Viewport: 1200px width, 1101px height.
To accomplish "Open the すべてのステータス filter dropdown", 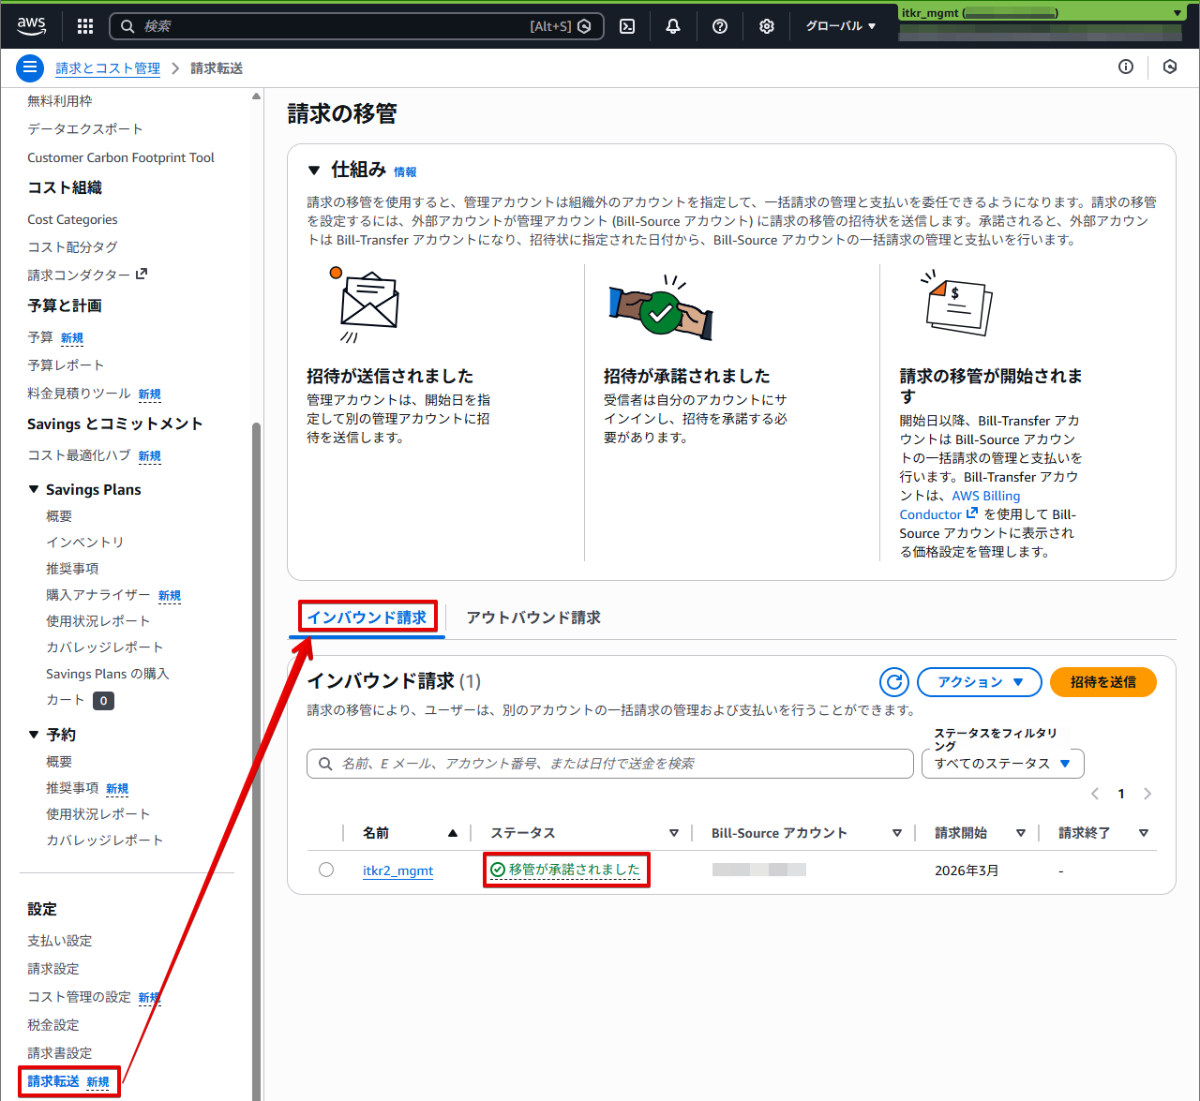I will coord(1003,764).
